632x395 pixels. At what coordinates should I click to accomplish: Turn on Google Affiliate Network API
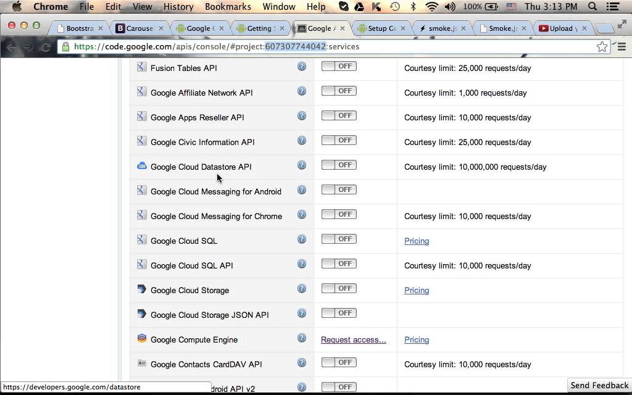(x=339, y=91)
